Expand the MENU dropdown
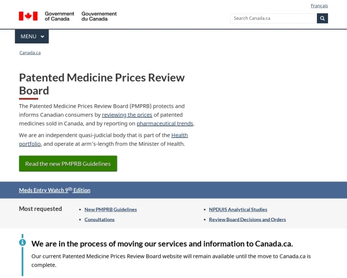This screenshot has height=278, width=347. pyautogui.click(x=32, y=36)
